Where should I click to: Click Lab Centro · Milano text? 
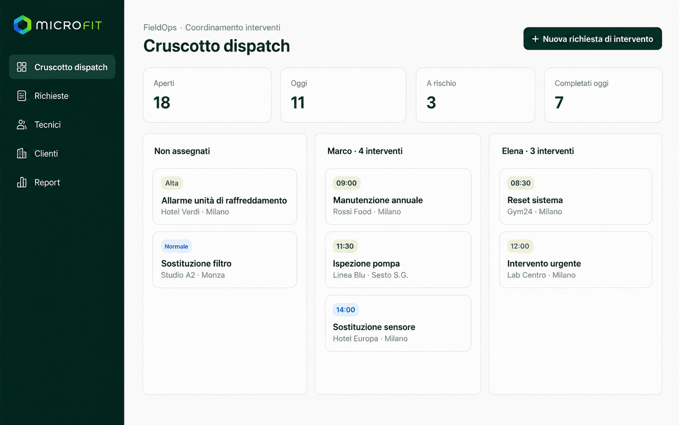[x=542, y=275]
